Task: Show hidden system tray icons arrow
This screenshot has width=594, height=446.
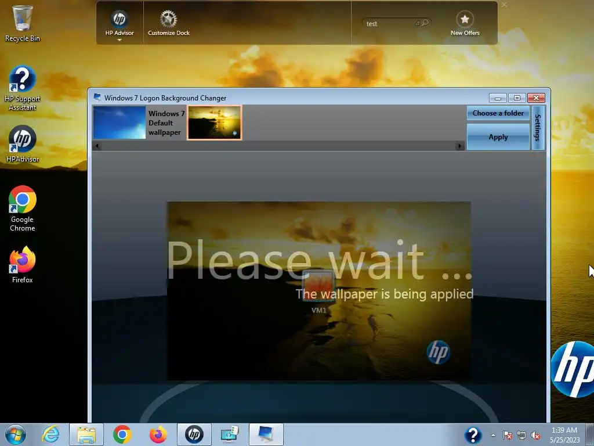Action: (493, 435)
